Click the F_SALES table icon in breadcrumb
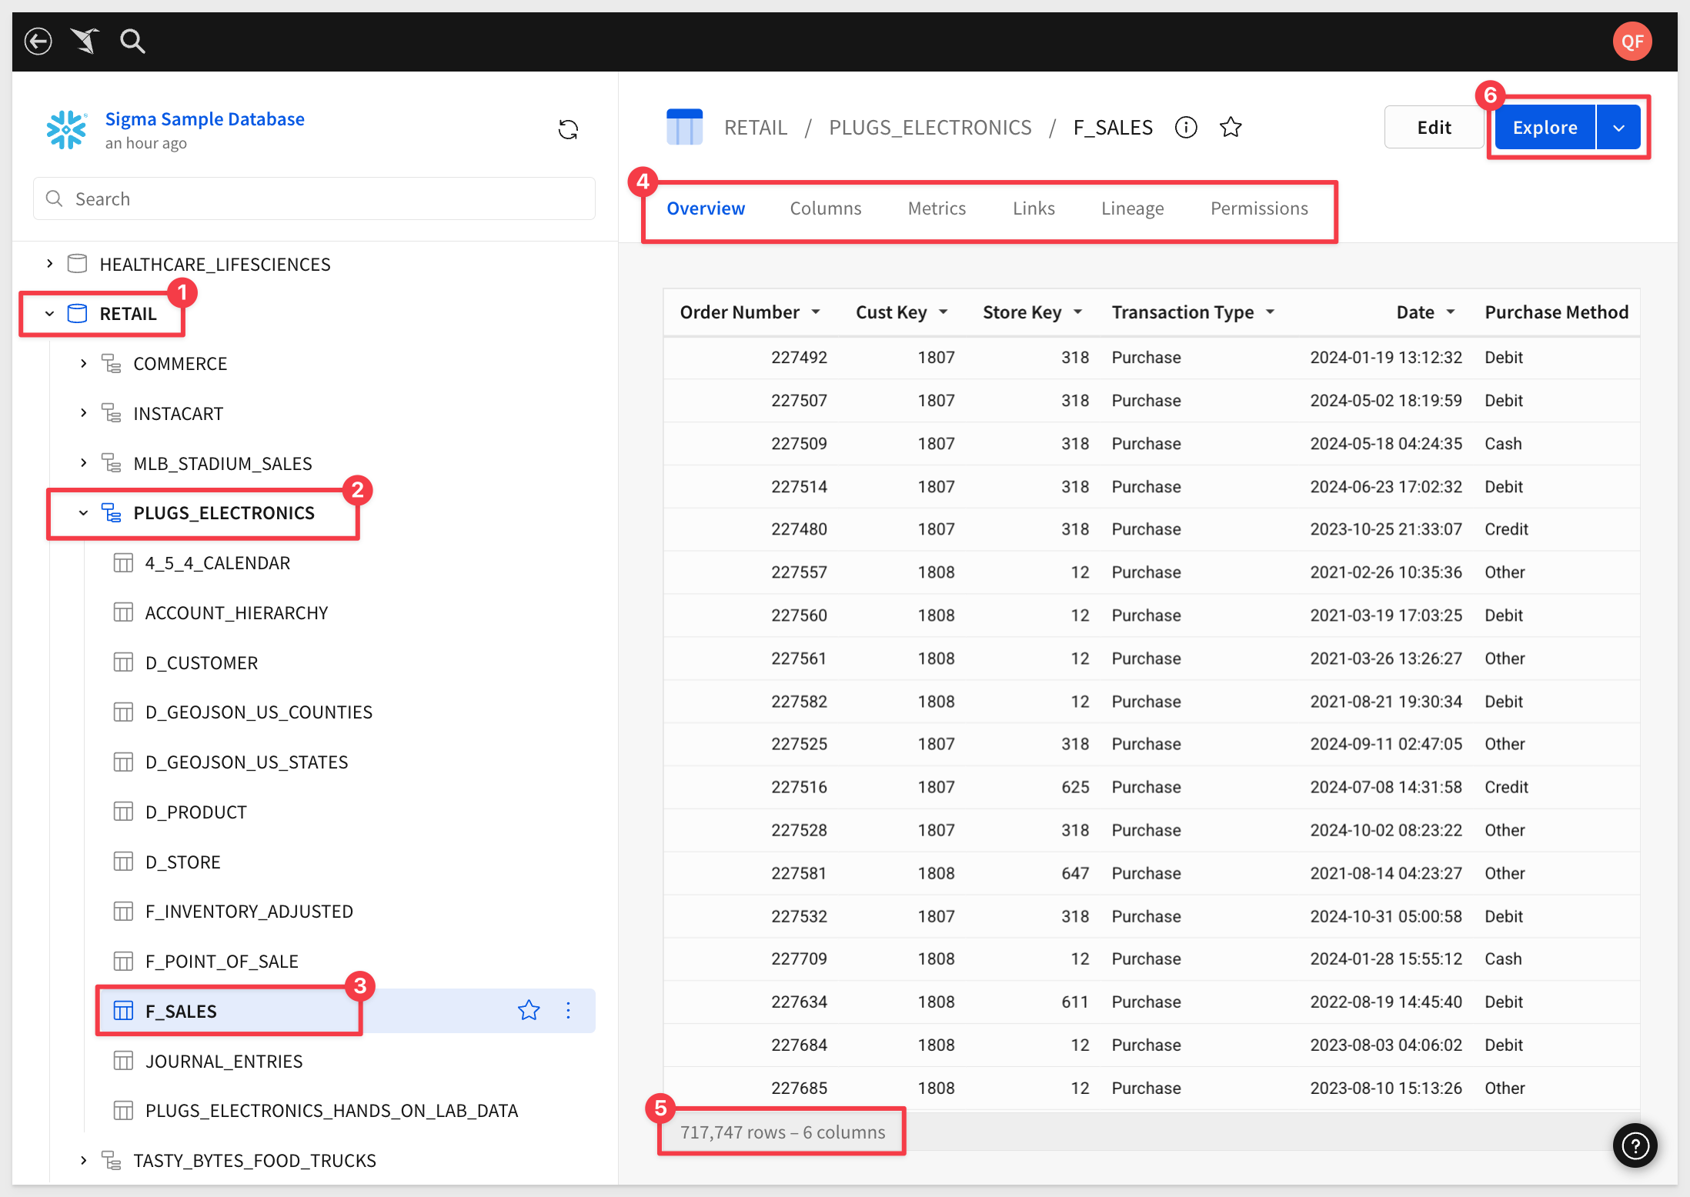Screen dimensions: 1690x1197 tap(684, 127)
